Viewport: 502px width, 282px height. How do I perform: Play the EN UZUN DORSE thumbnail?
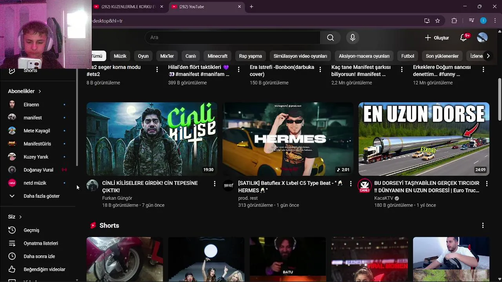coord(424,139)
